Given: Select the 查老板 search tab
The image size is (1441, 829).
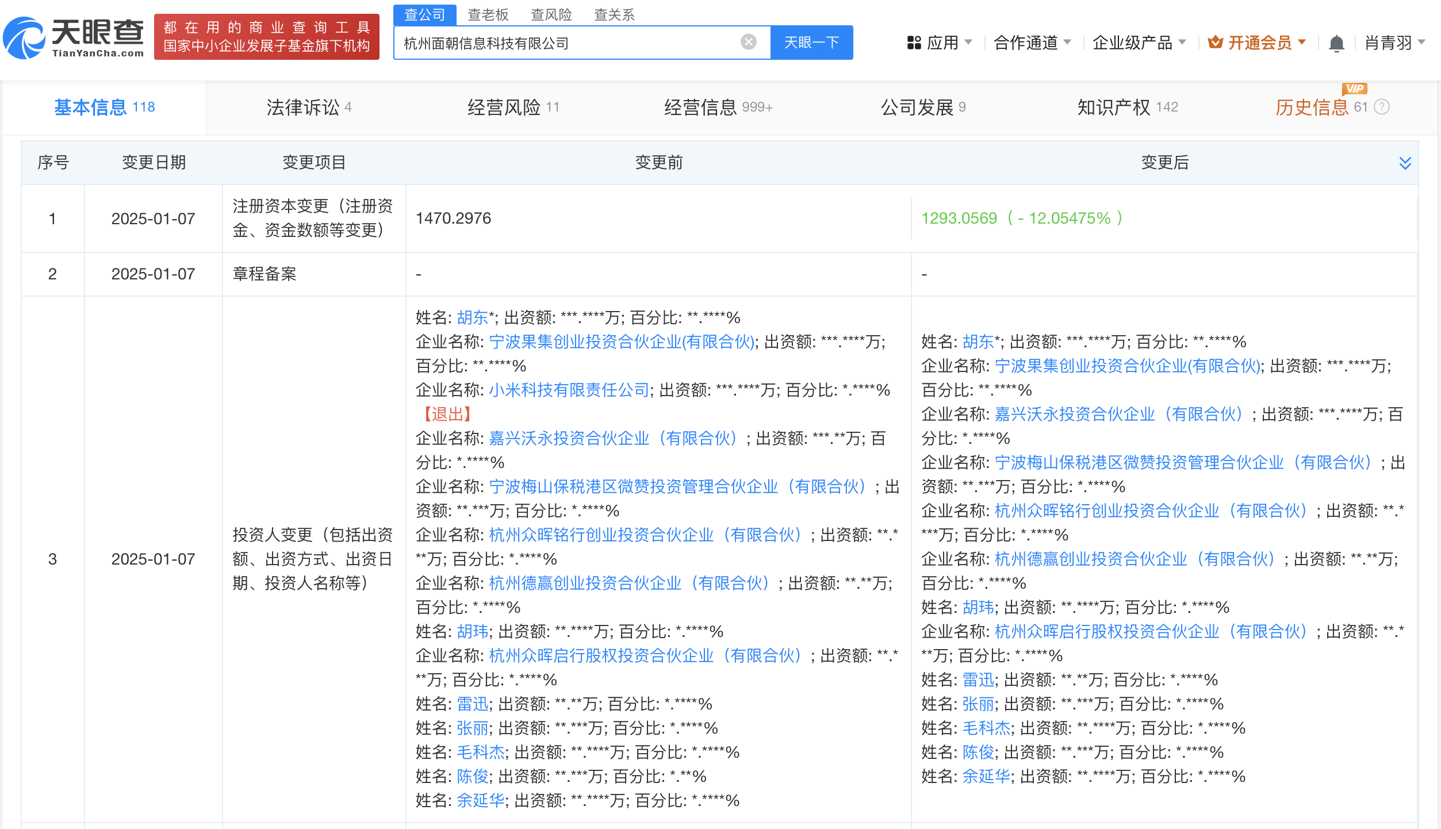Looking at the screenshot, I should 488,14.
